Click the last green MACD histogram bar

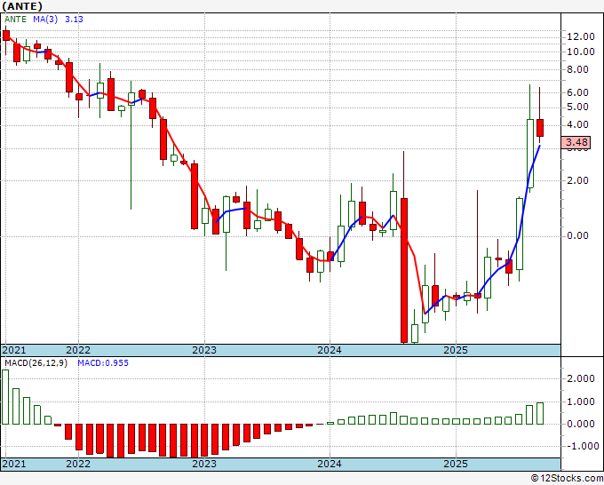pyautogui.click(x=540, y=413)
